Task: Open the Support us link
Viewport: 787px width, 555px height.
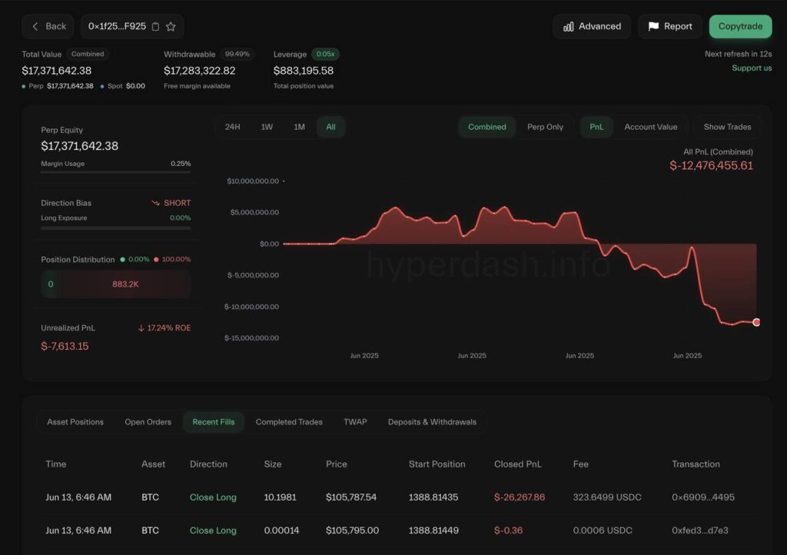Action: 752,68
